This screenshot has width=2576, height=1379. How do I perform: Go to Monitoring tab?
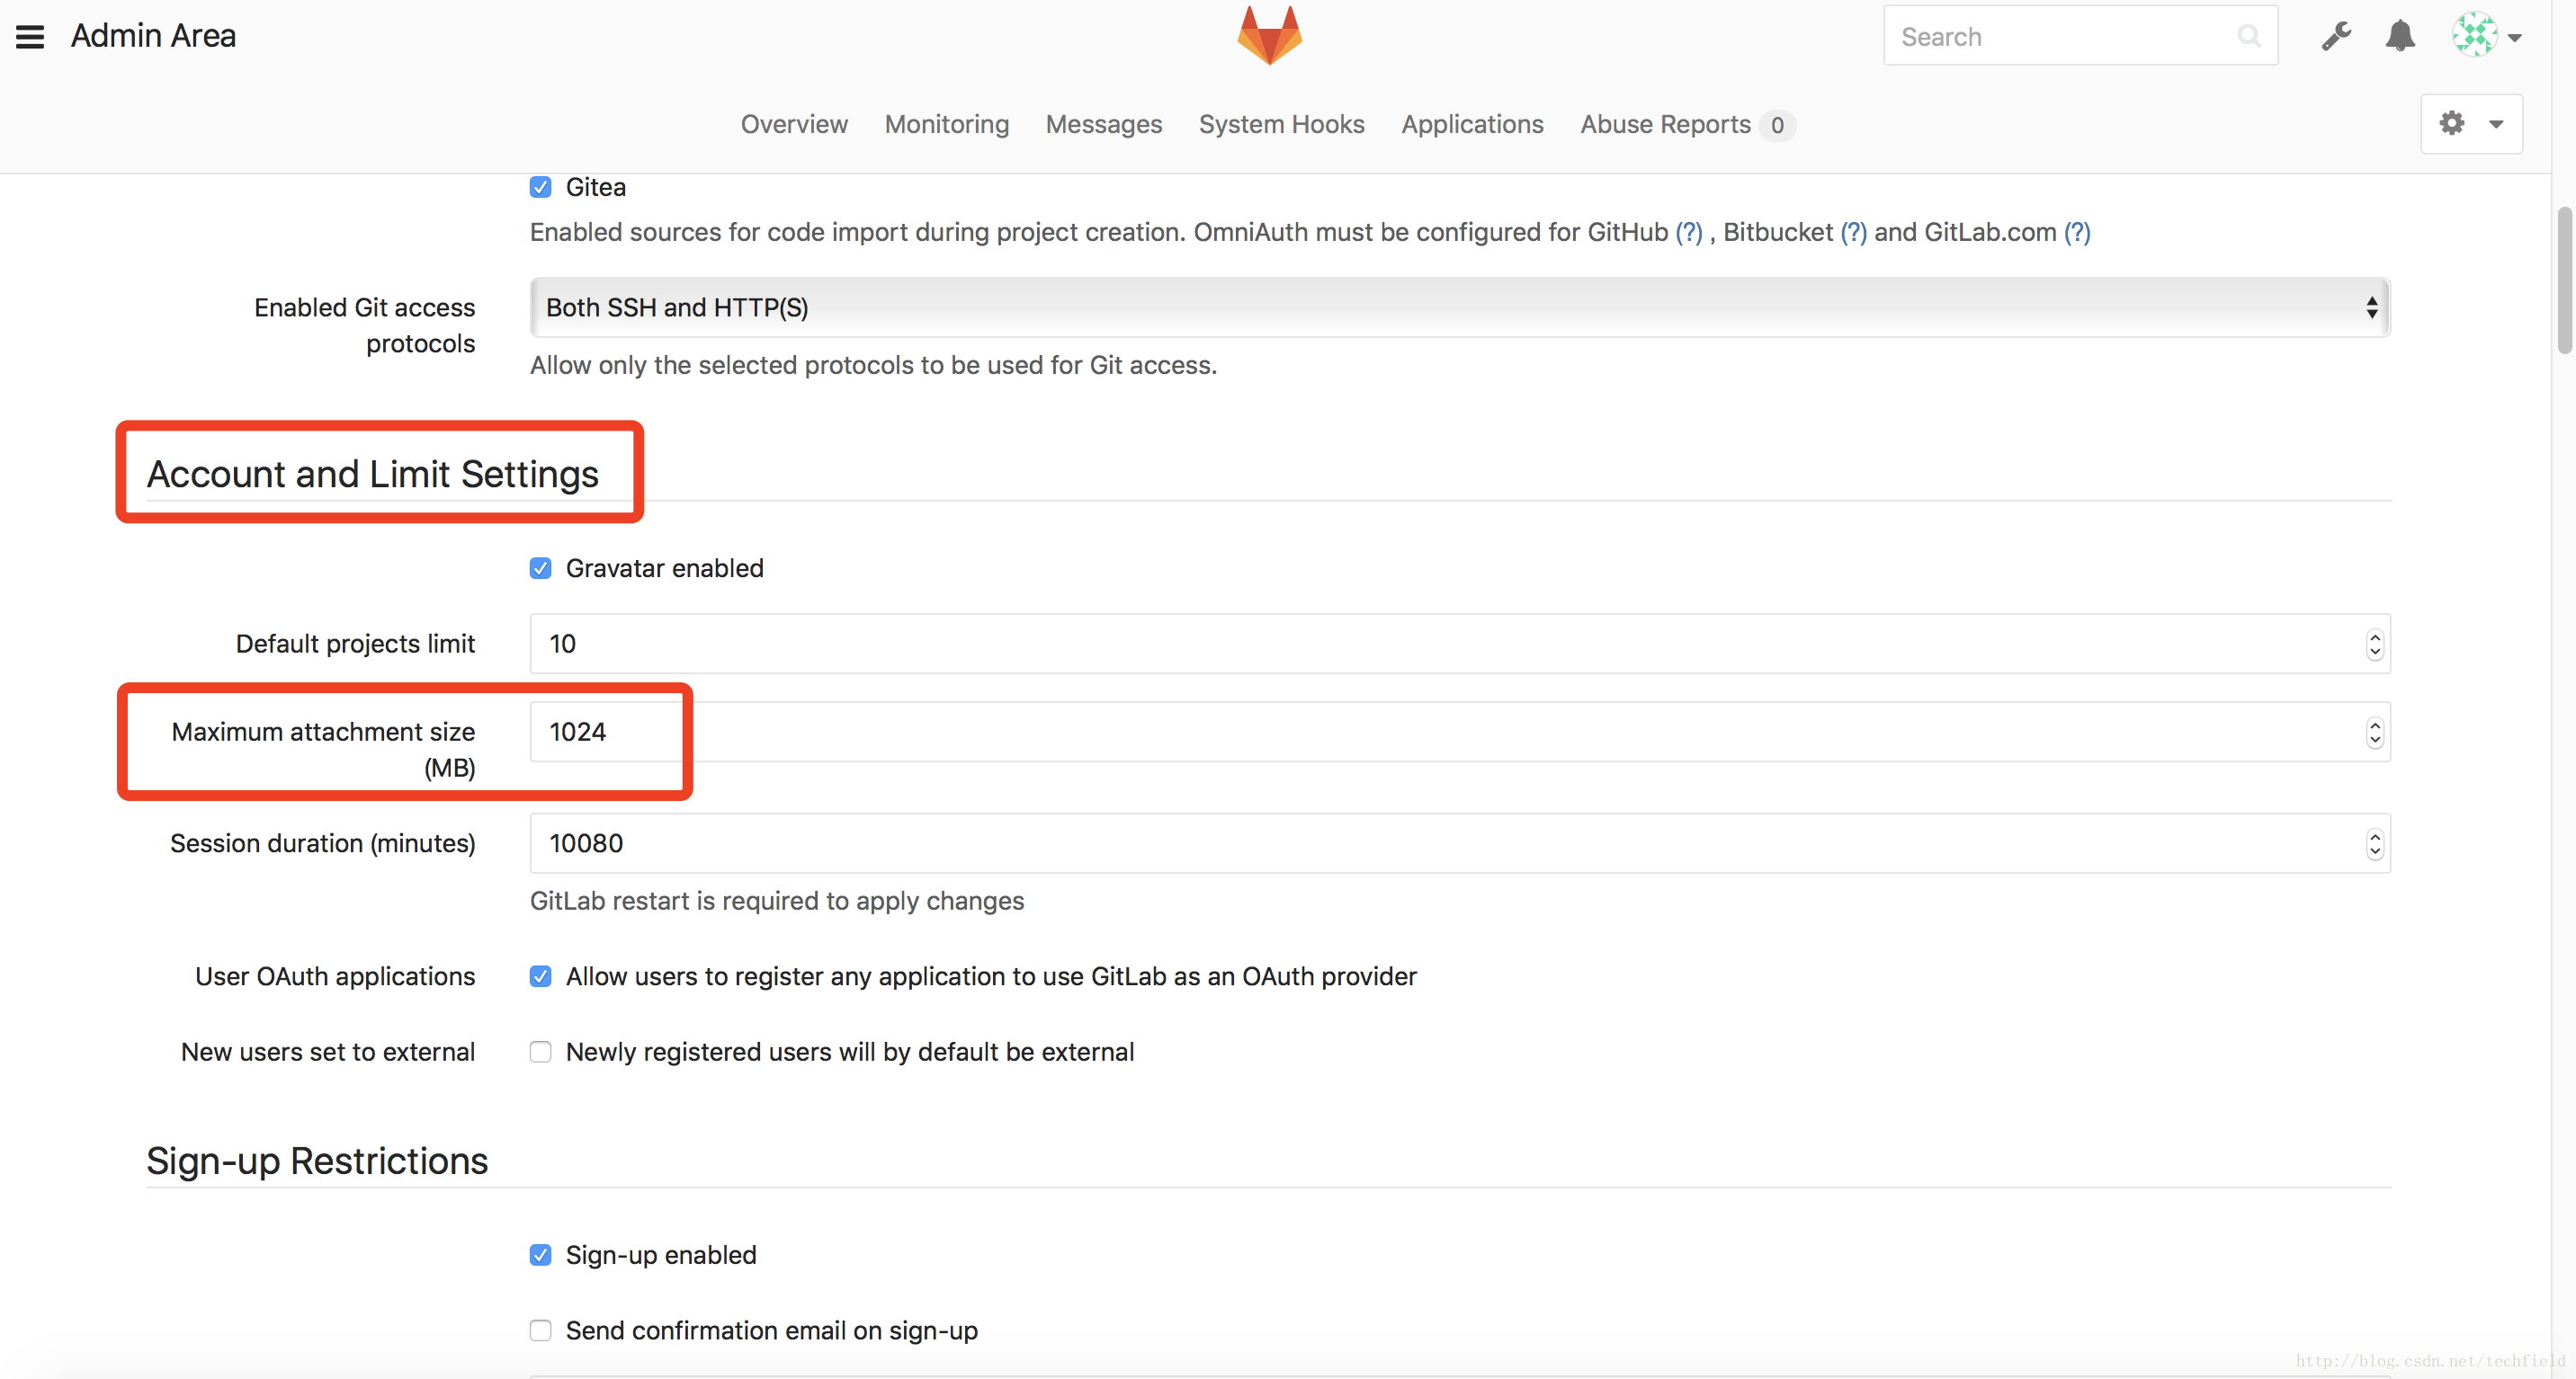point(946,124)
